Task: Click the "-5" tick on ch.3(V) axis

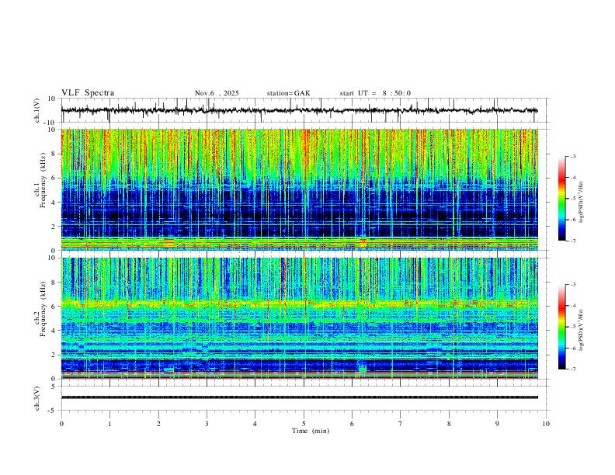Action: click(x=53, y=411)
